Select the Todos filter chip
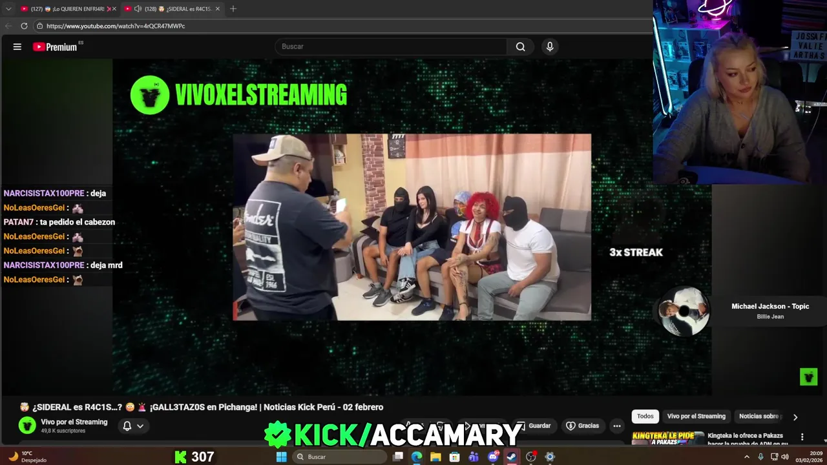The height and width of the screenshot is (465, 827). [645, 417]
